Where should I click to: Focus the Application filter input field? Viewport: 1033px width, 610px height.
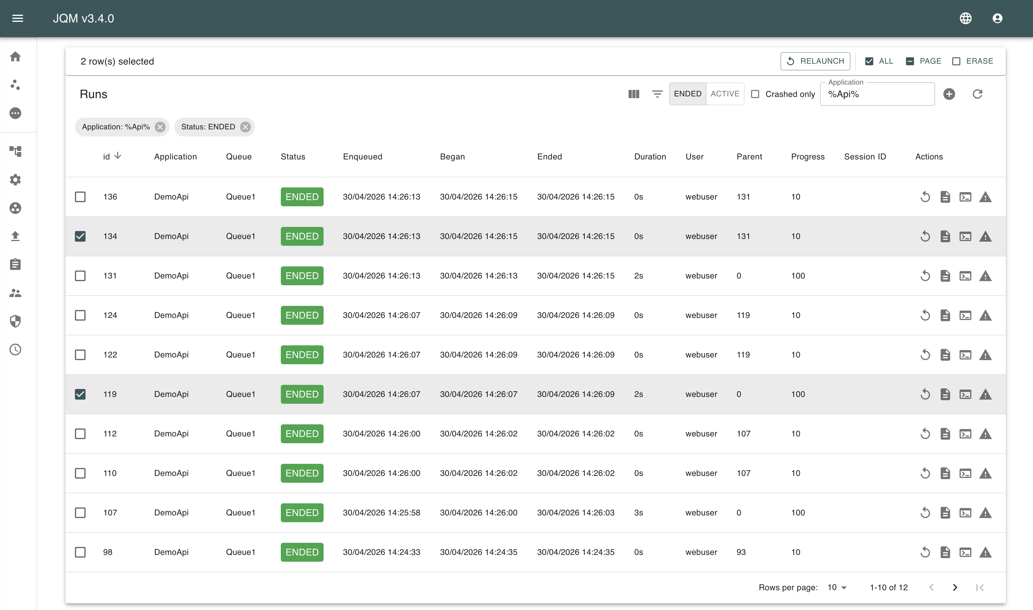pyautogui.click(x=877, y=94)
